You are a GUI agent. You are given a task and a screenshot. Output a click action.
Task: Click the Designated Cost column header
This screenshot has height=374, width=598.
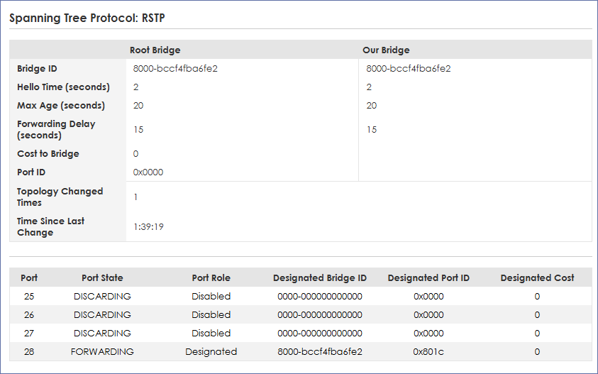click(x=537, y=278)
